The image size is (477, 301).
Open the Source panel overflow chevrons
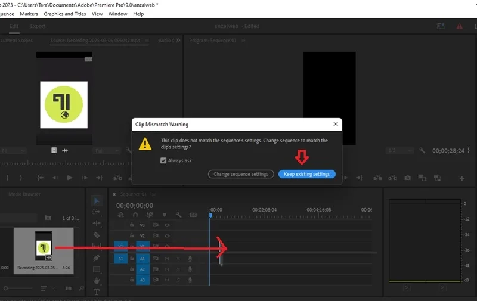point(178,40)
